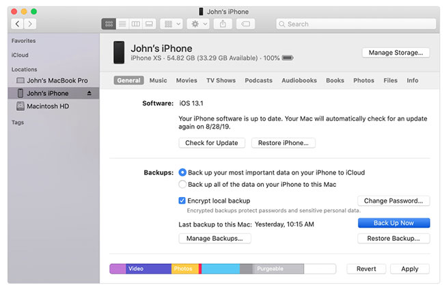Switch to the Music tab

(x=158, y=80)
